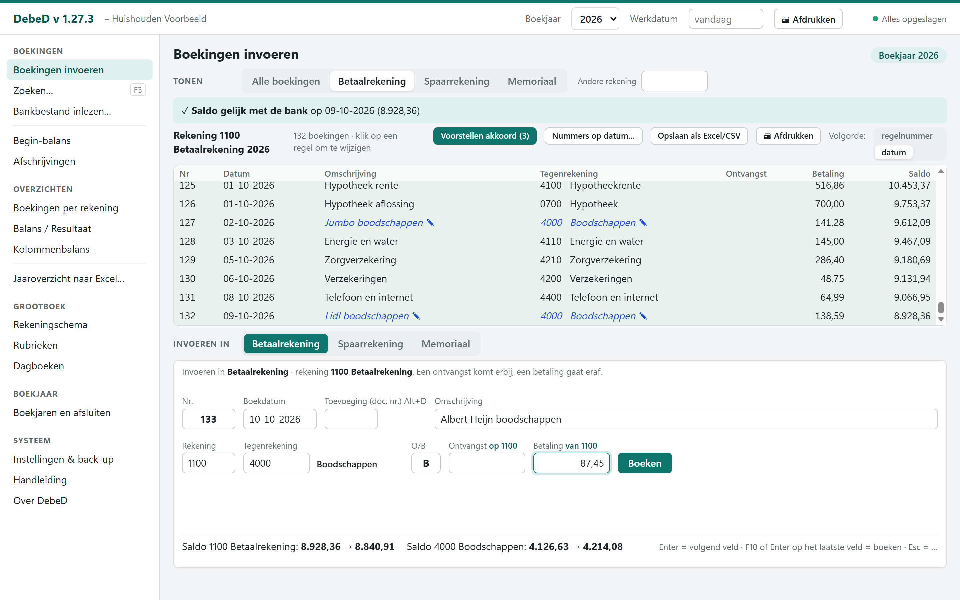Click scroll-down arrow of bookings table
This screenshot has height=600, width=960.
click(941, 319)
